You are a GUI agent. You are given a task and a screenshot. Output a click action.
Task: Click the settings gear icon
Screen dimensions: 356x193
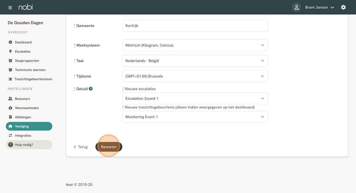click(343, 7)
